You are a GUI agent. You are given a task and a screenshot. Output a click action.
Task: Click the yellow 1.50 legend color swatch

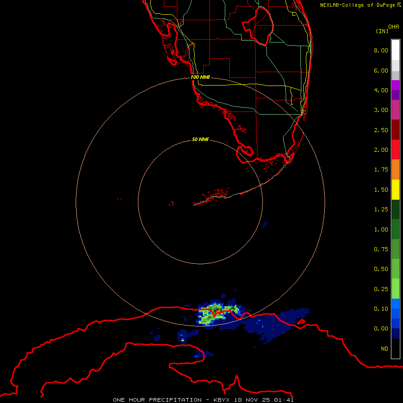tap(395, 190)
